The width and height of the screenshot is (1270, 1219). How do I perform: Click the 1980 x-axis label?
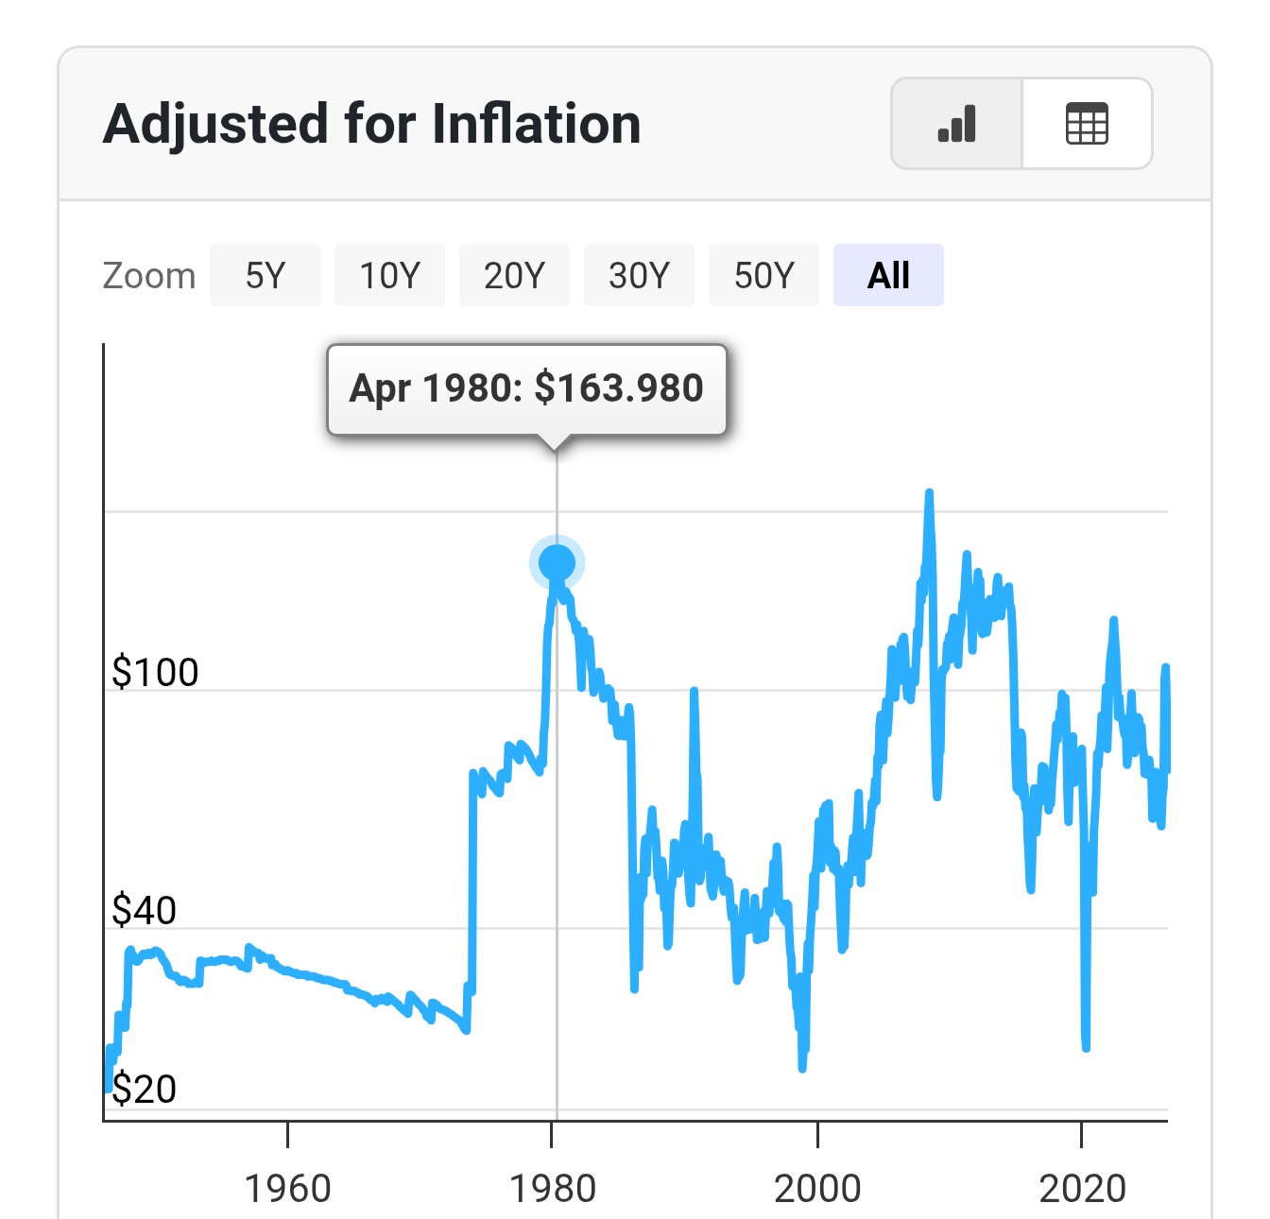[x=553, y=1188]
